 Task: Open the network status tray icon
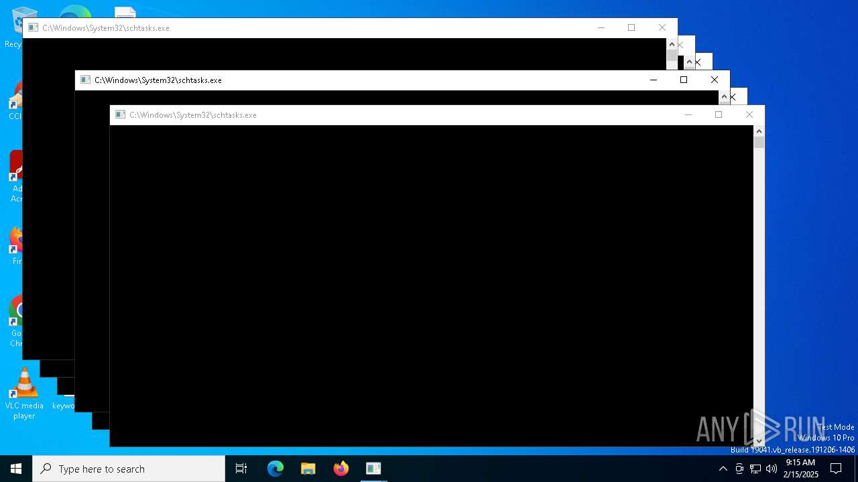pos(755,469)
